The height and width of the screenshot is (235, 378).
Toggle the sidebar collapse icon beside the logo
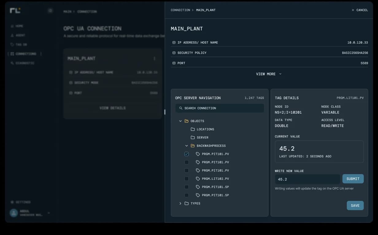50,11
